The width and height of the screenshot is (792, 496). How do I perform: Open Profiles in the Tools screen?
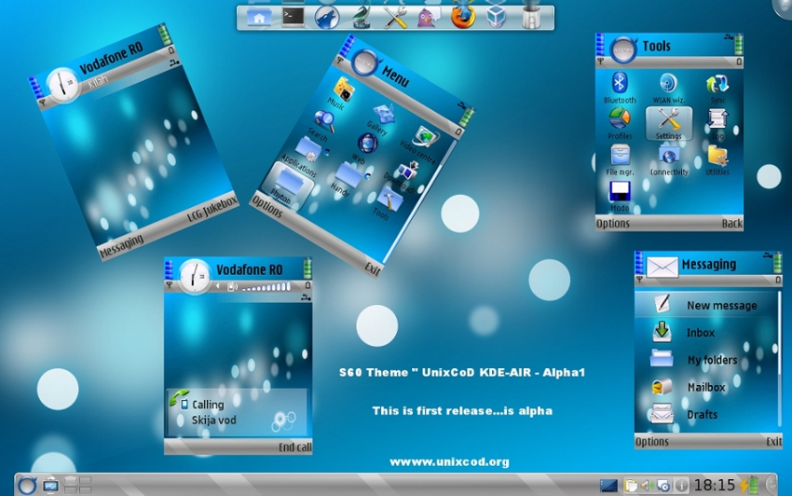(620, 123)
